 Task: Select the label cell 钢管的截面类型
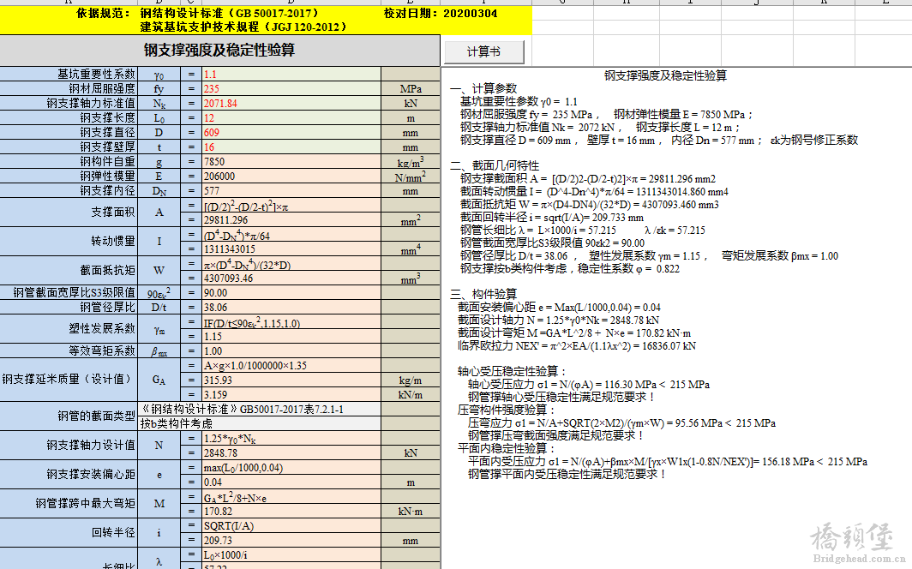coord(69,416)
